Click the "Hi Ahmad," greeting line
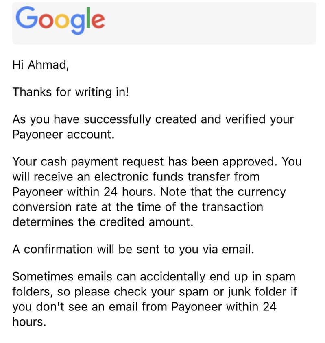Image resolution: width=325 pixels, height=343 pixels. pos(41,65)
